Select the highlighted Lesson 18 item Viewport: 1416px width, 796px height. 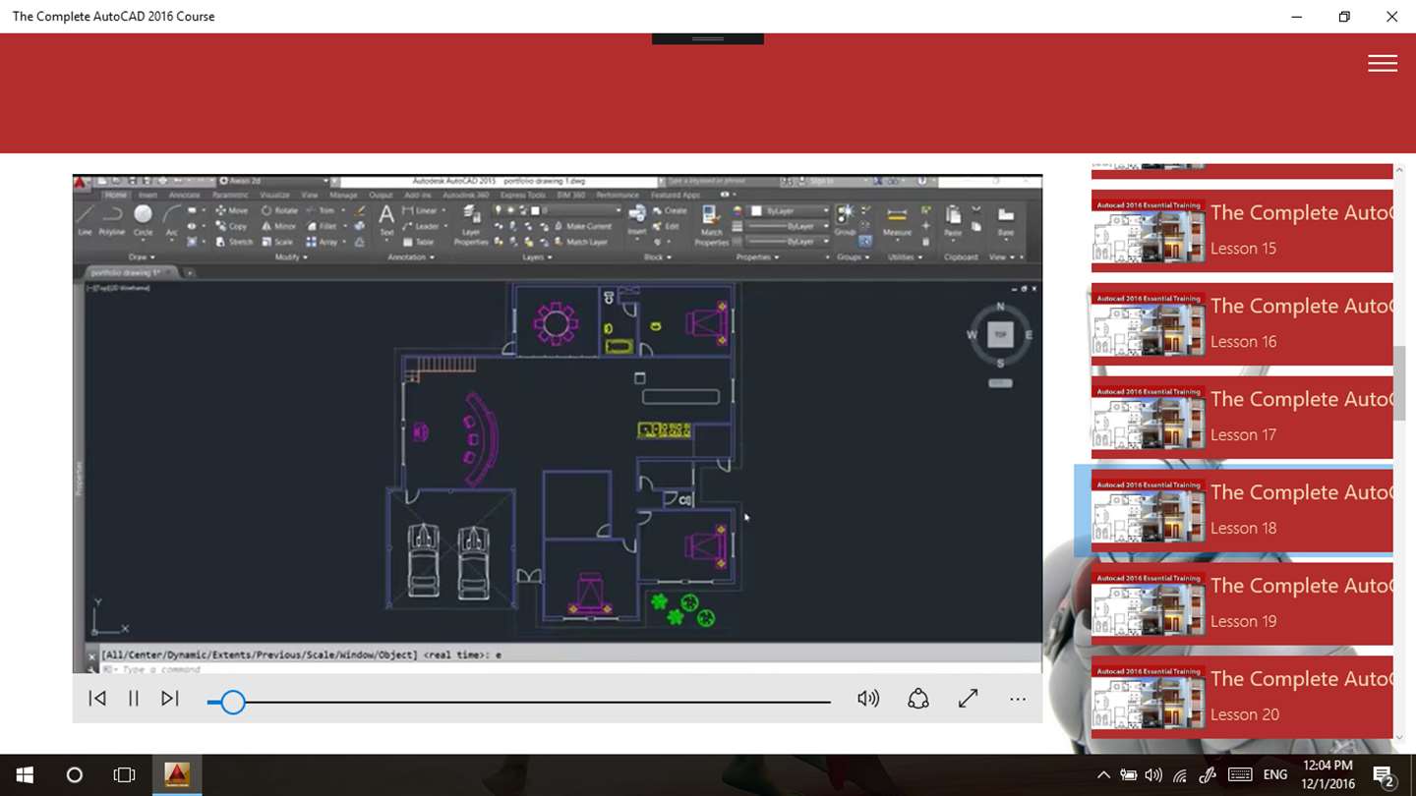pos(1242,511)
